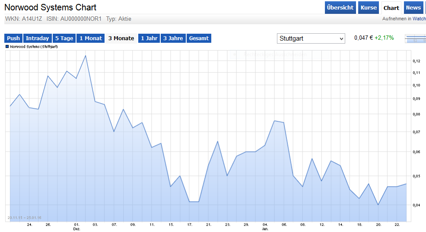426x232 pixels.
Task: Display the 3 Jahre chart
Action: point(173,38)
